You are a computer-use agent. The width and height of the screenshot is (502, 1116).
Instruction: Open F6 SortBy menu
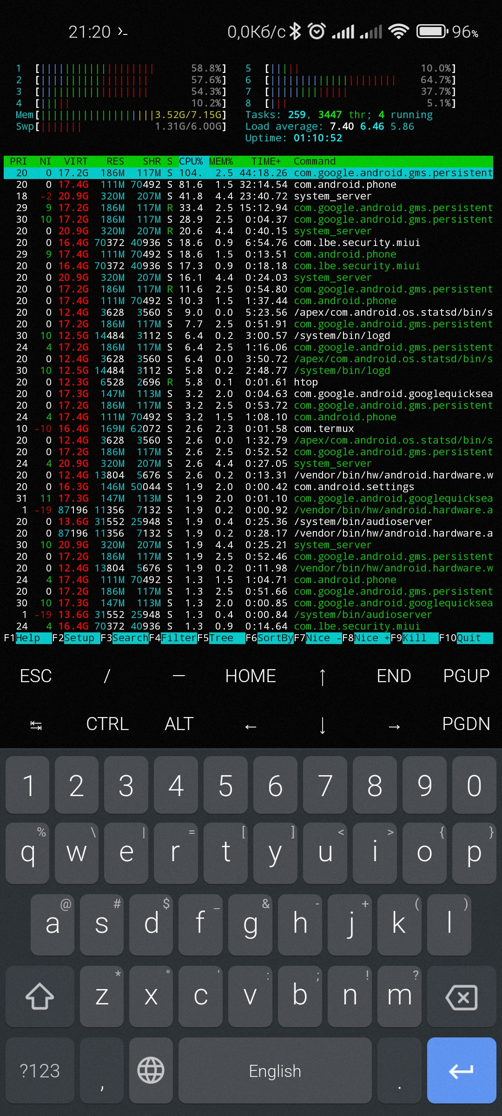(270, 638)
